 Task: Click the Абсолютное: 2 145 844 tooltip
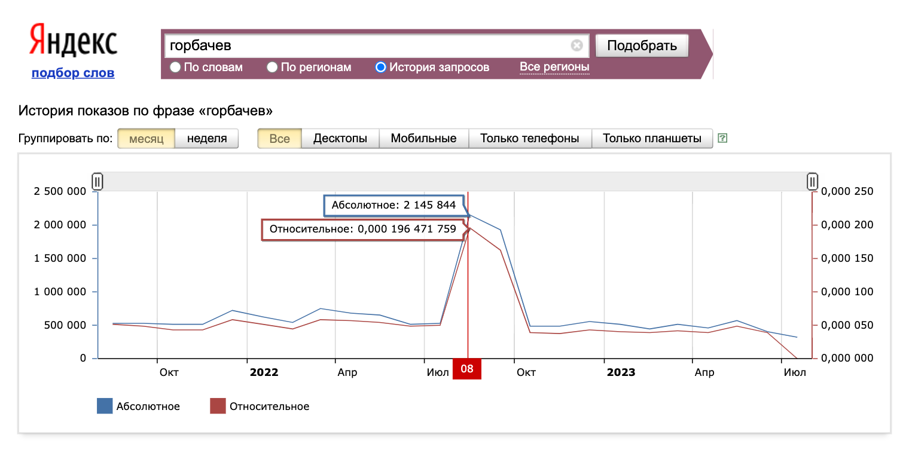(394, 205)
